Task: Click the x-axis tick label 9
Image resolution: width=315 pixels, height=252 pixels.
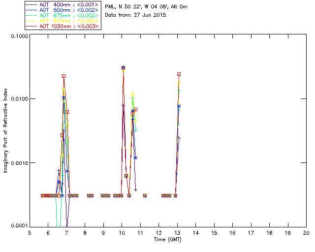Action: [103, 233]
